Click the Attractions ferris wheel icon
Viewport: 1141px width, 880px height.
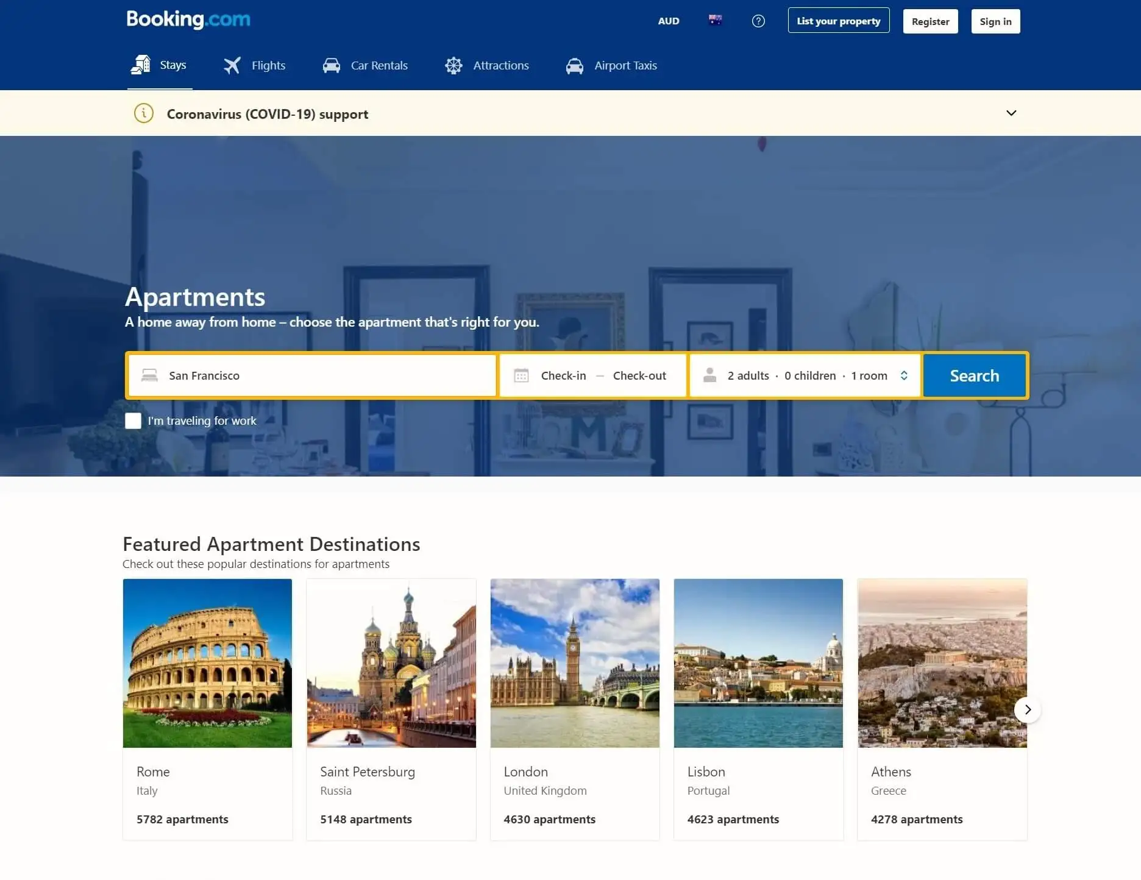click(453, 65)
